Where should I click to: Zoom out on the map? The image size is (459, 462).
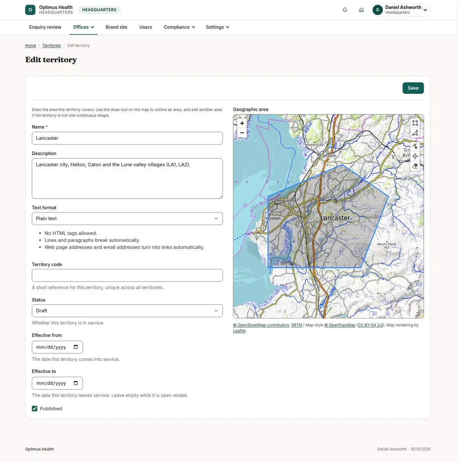[x=242, y=133]
